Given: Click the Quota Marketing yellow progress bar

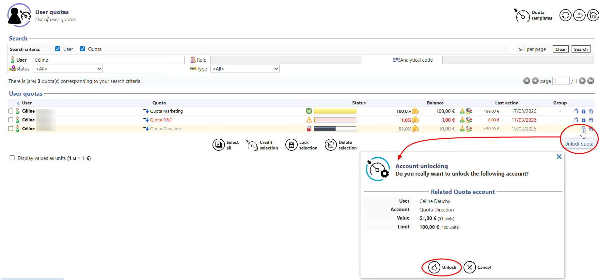Looking at the screenshot, I should point(335,111).
